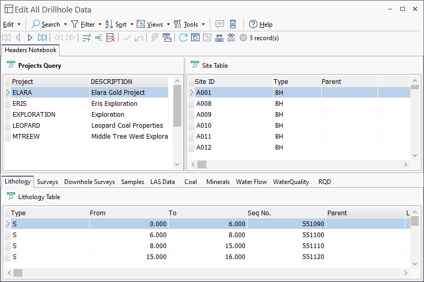Switch to the WaterQuality tab
The image size is (424, 282).
click(291, 182)
